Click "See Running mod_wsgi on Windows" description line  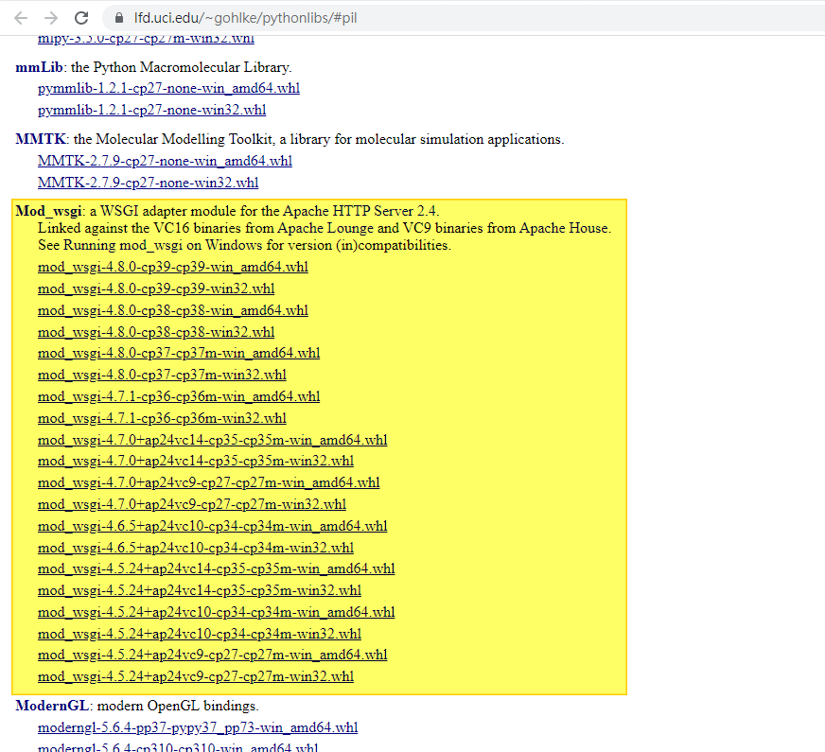(x=244, y=245)
